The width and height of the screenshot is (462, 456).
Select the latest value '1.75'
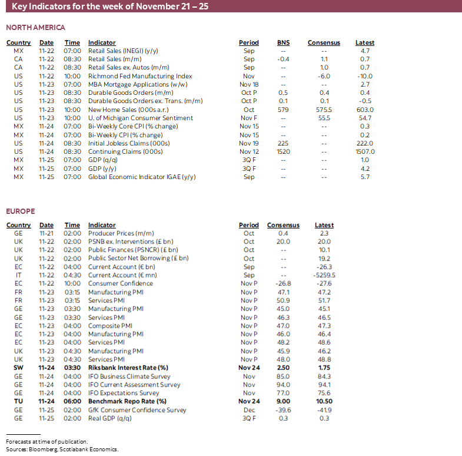[x=324, y=368]
